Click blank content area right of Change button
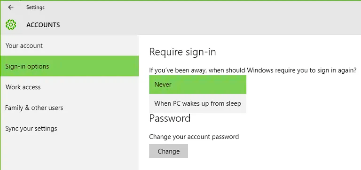This screenshot has height=170, width=361. pyautogui.click(x=274, y=151)
